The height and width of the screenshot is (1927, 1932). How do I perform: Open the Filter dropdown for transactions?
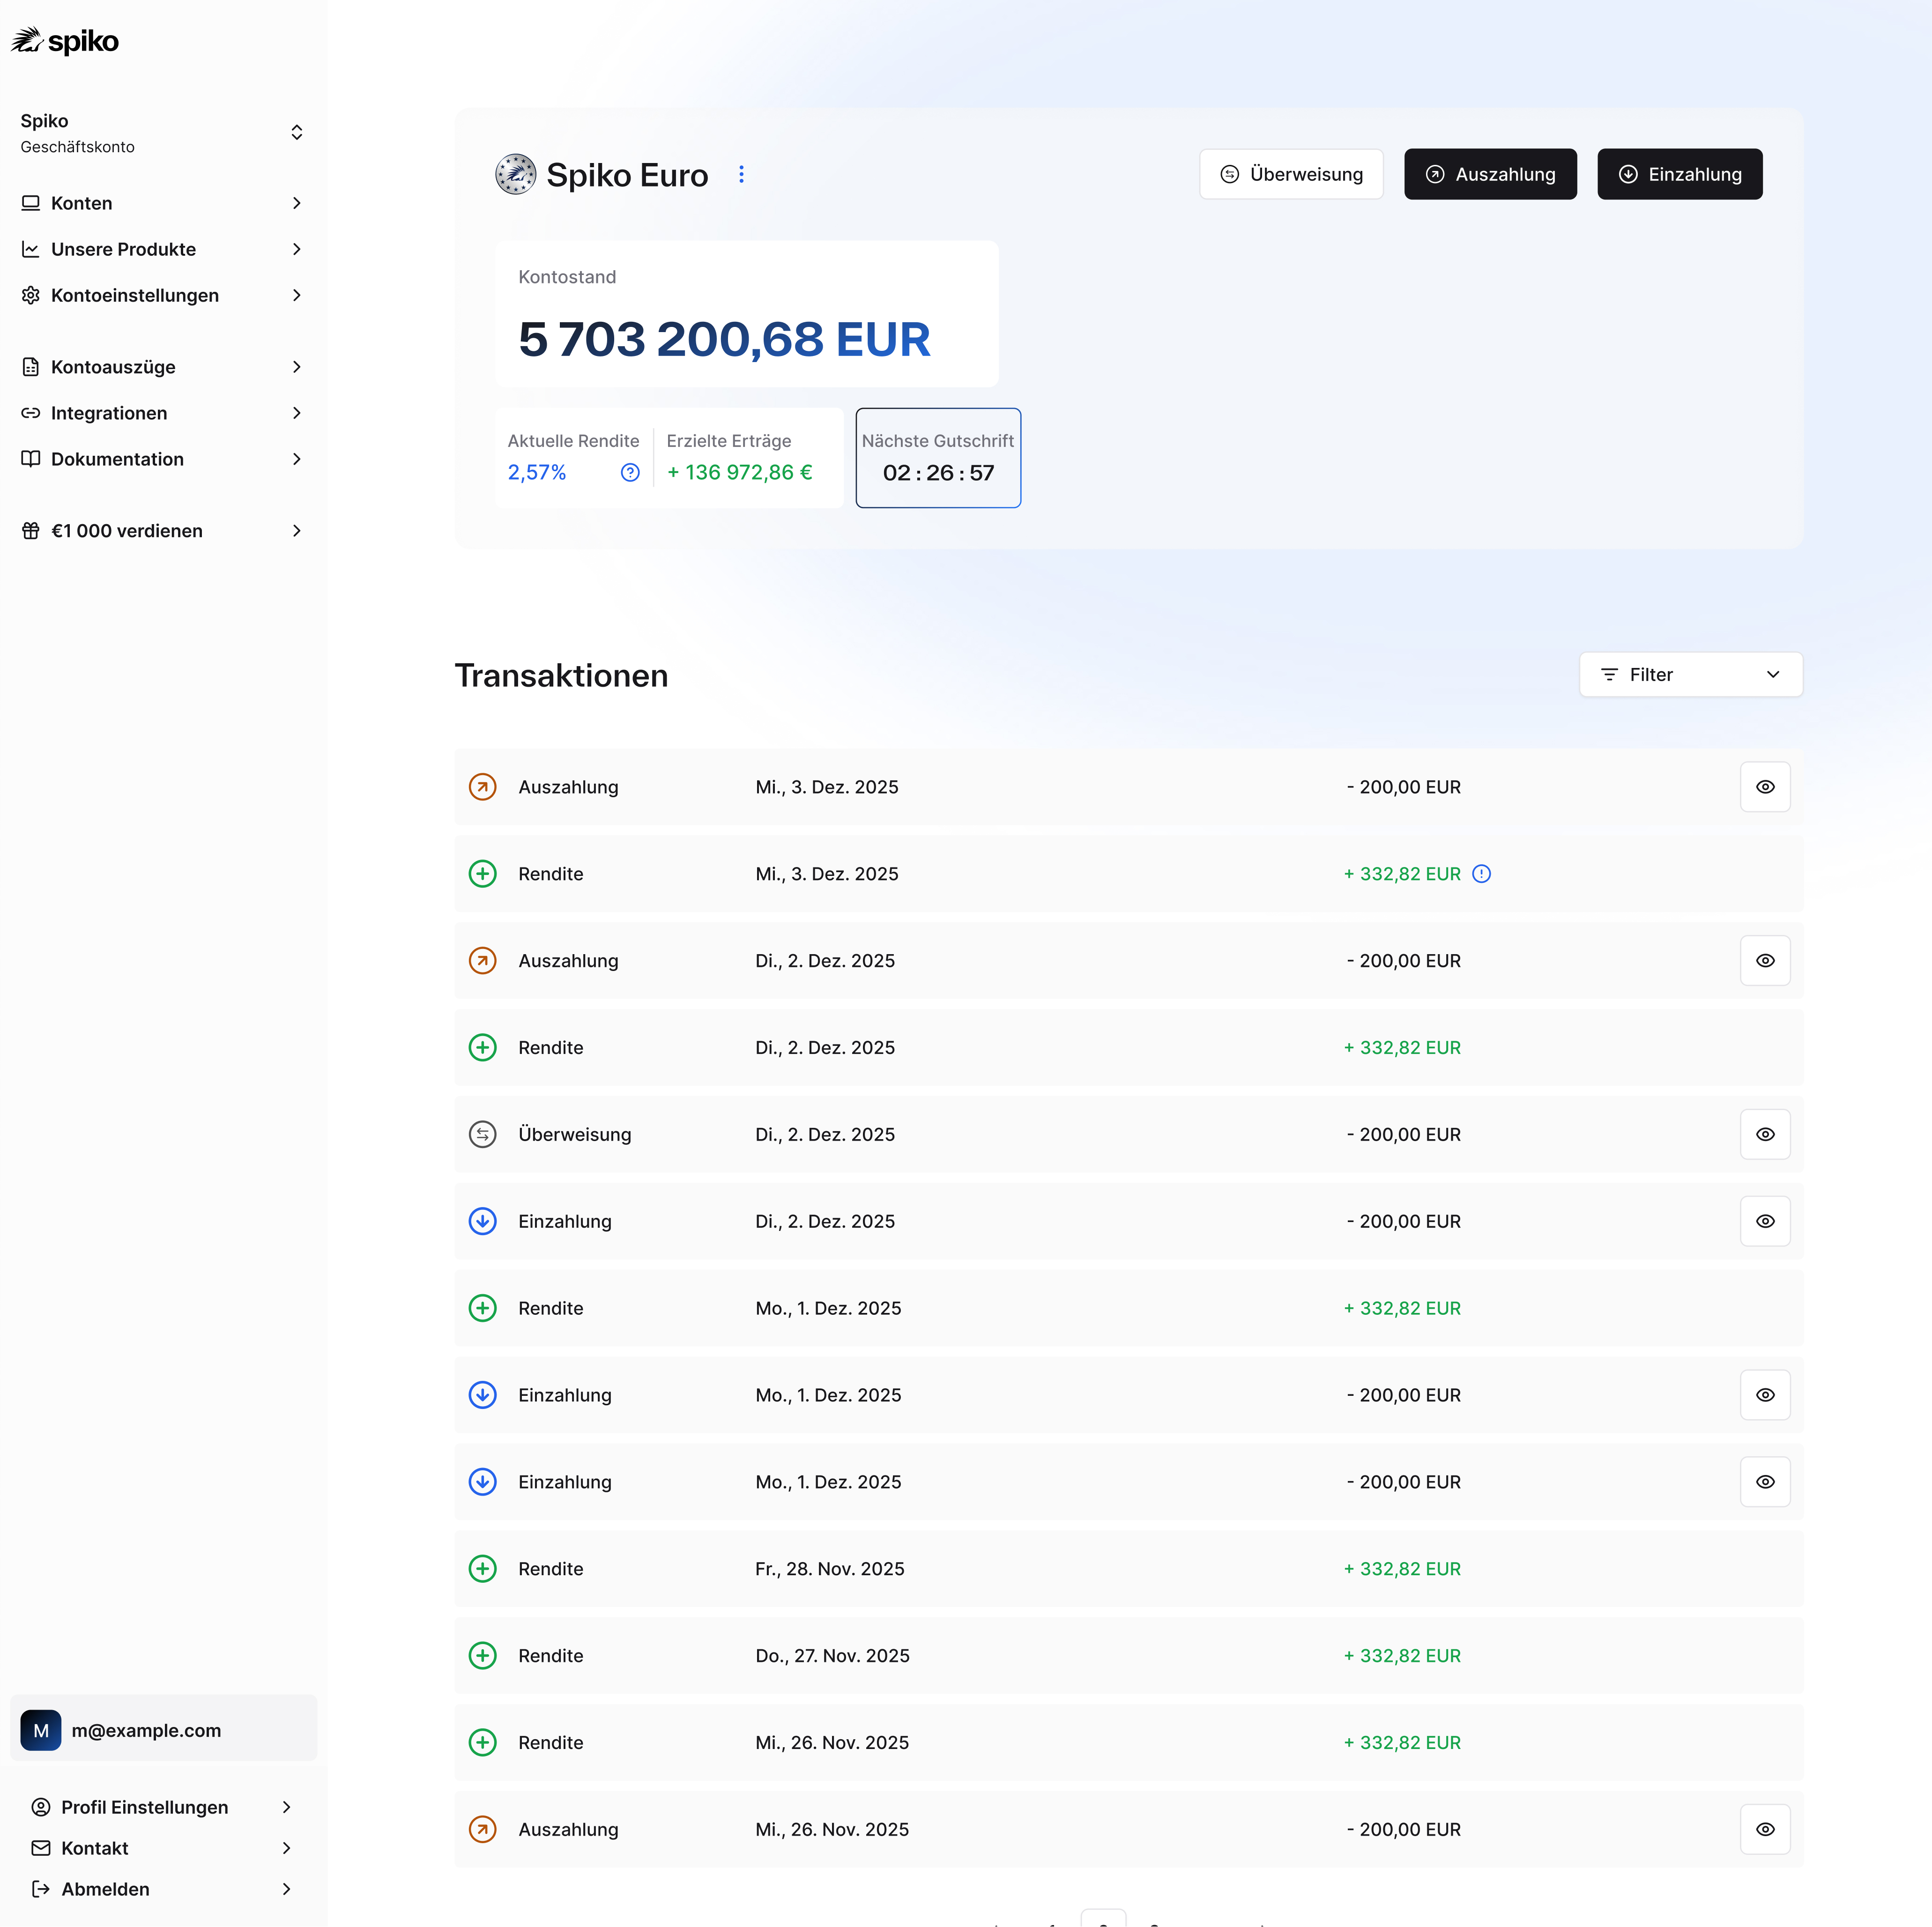click(1691, 675)
